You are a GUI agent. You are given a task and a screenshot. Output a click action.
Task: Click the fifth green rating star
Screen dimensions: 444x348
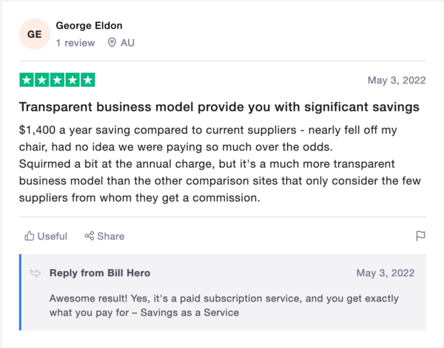(88, 80)
